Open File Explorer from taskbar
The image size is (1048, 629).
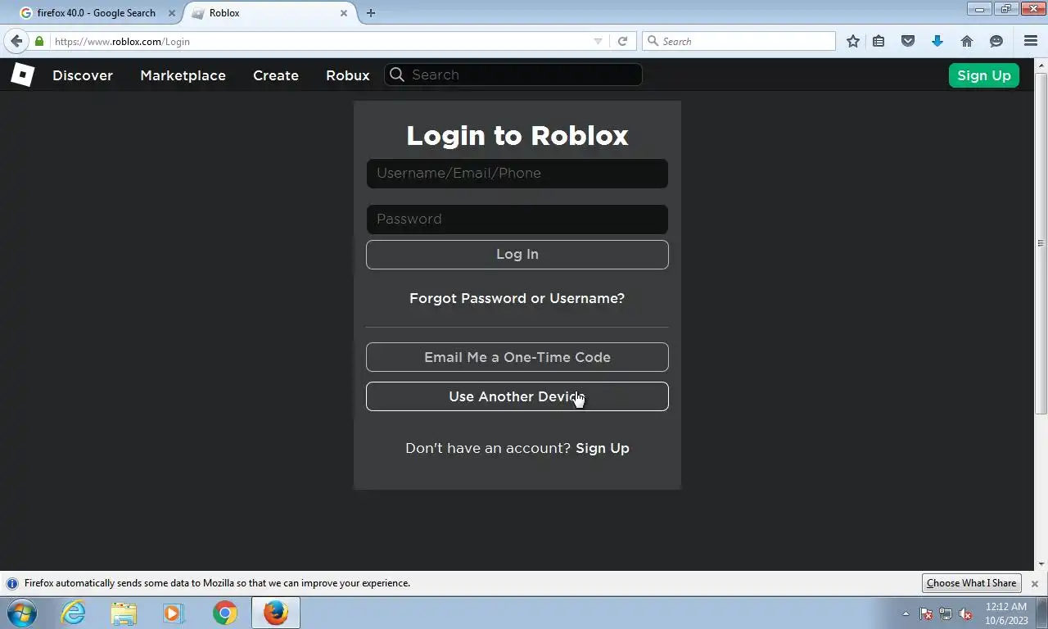[x=124, y=613]
